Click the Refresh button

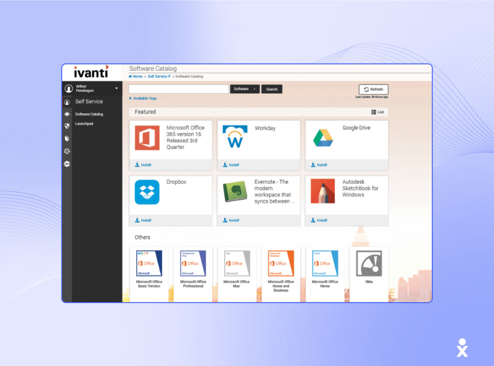tap(373, 88)
